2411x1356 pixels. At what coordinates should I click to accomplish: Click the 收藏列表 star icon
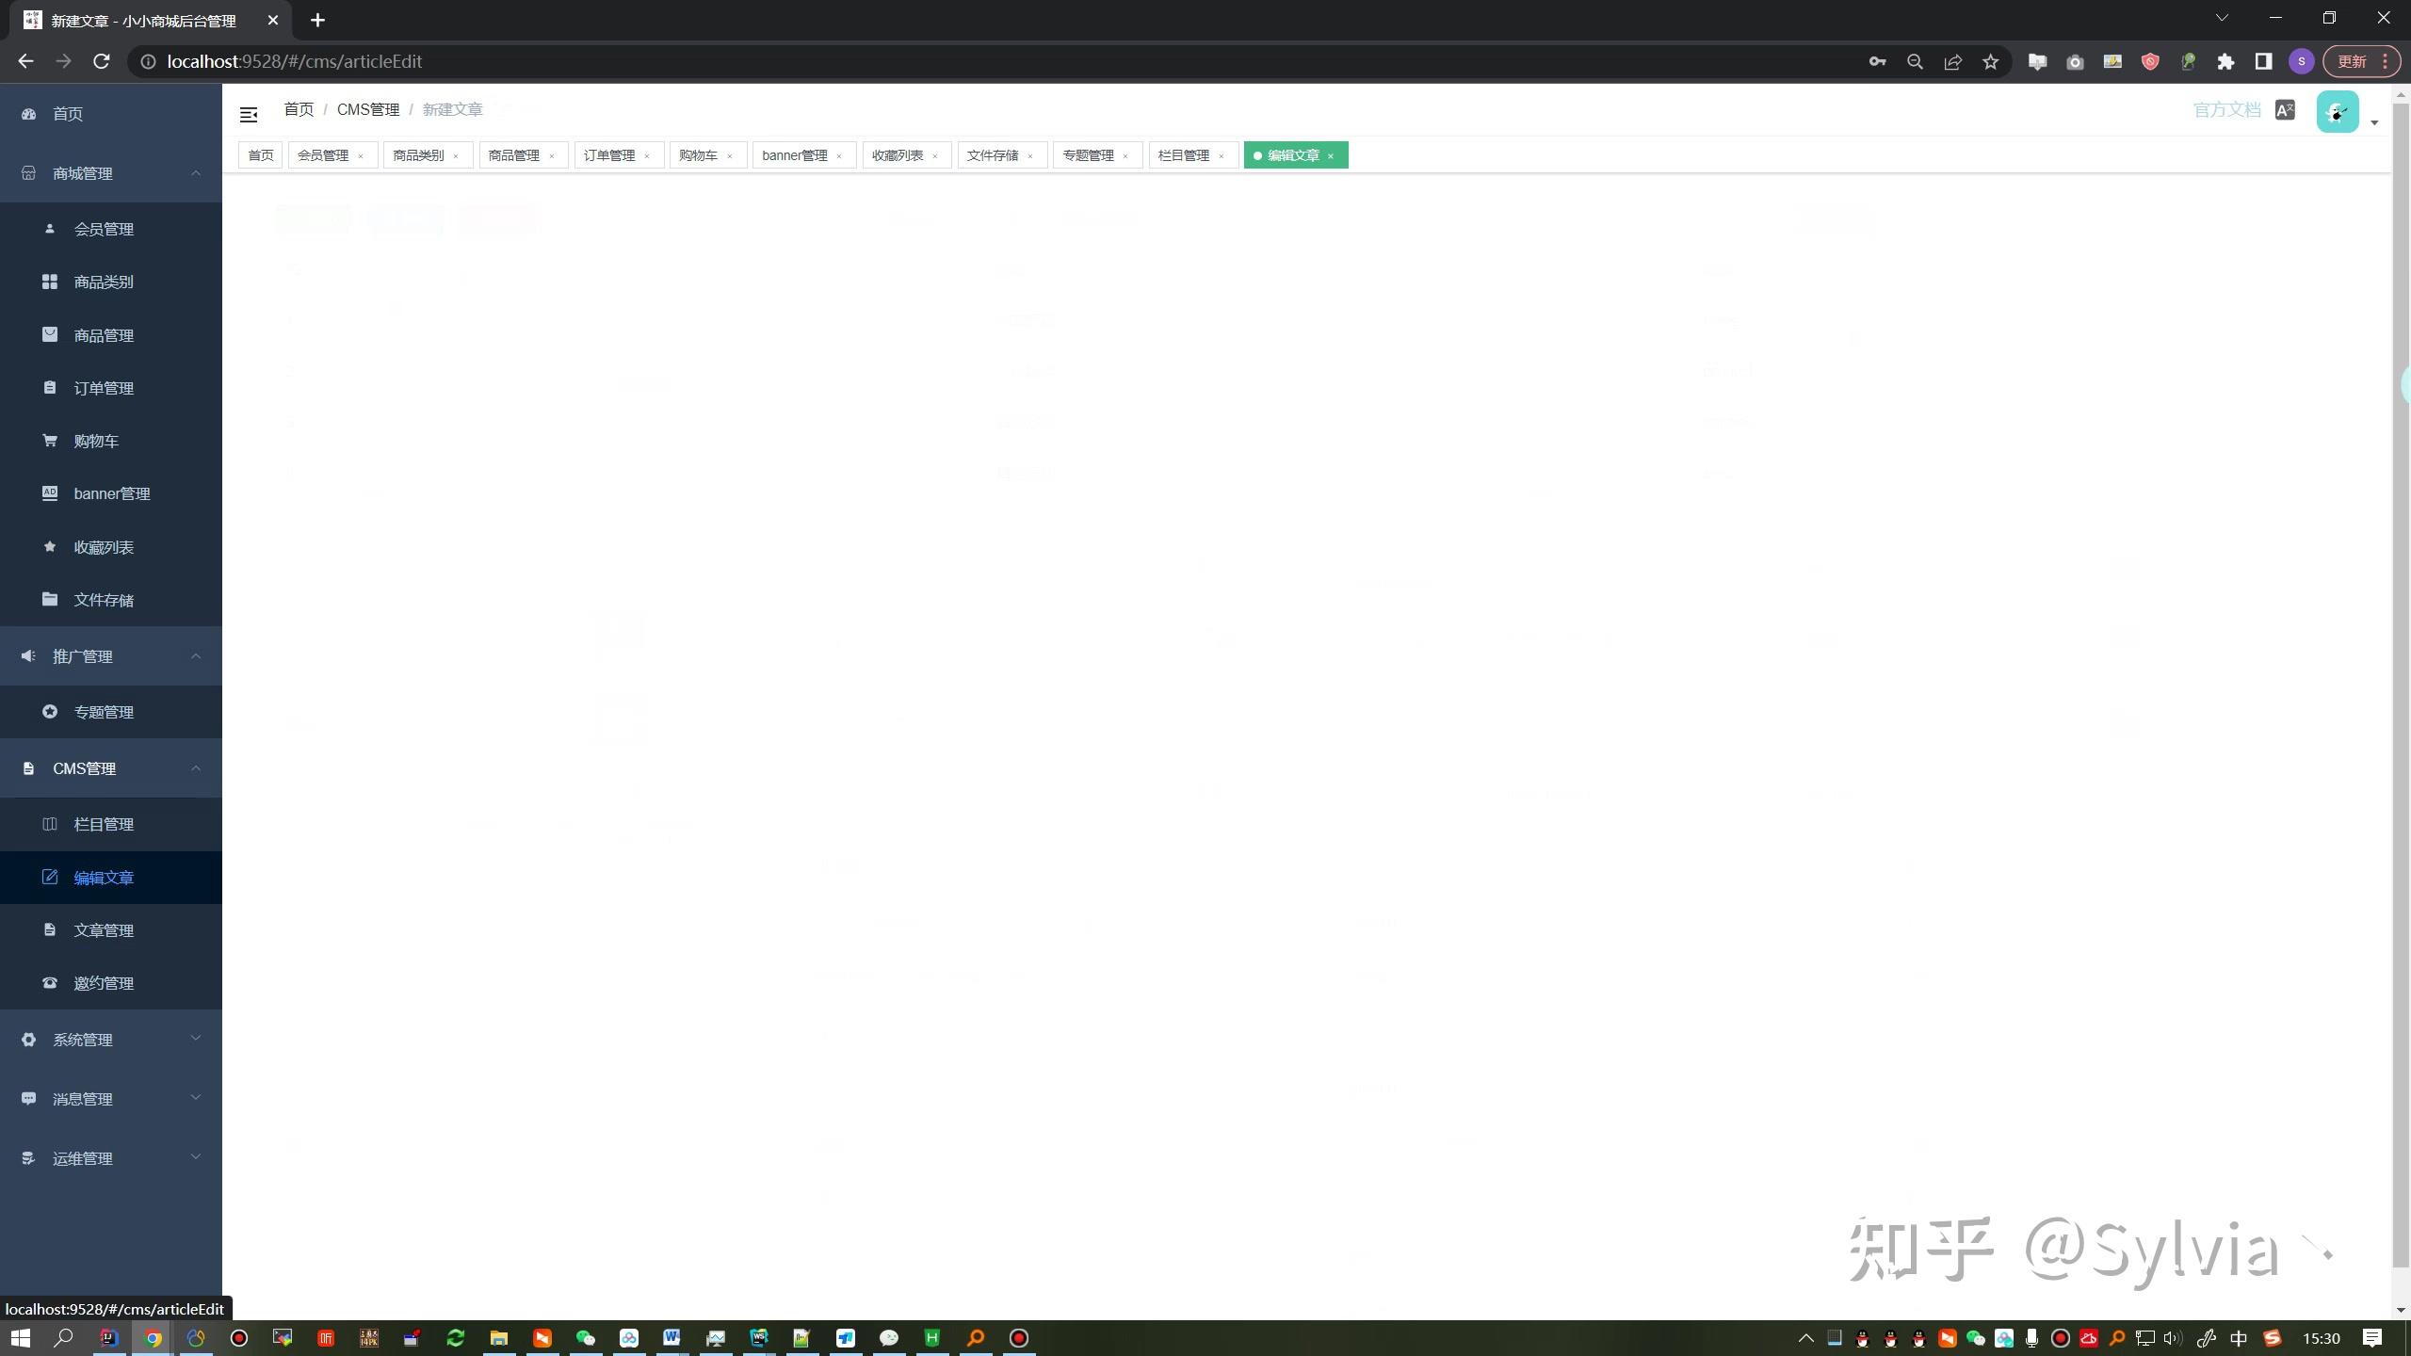click(x=49, y=546)
